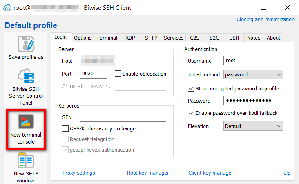Viewport: 299px width, 184px height.
Task: Open the About tab
Action: [273, 38]
